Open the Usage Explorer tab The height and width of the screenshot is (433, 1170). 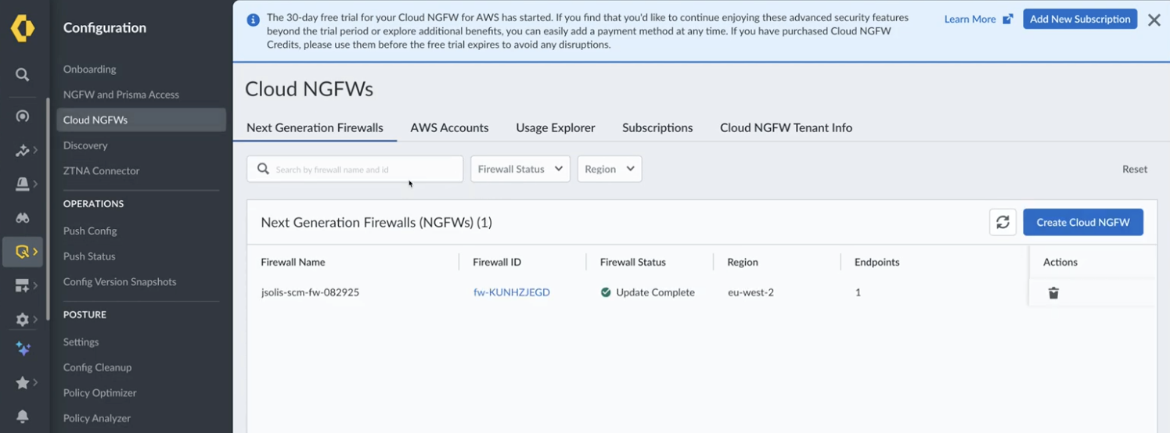click(555, 128)
